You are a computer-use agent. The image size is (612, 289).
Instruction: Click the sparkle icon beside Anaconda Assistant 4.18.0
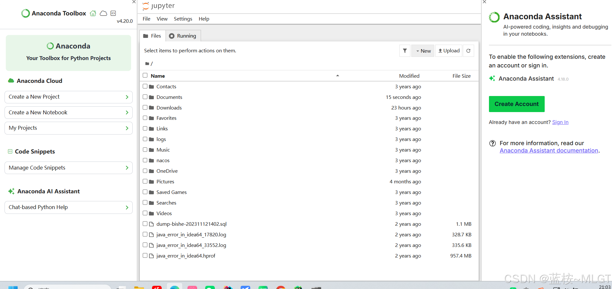tap(492, 78)
